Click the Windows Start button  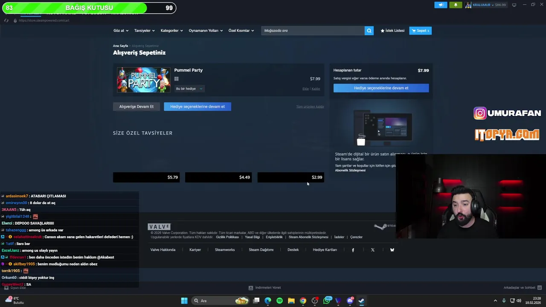pos(184,301)
